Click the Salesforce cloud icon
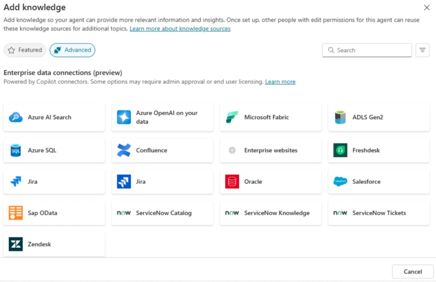The height and width of the screenshot is (282, 436). point(340,182)
